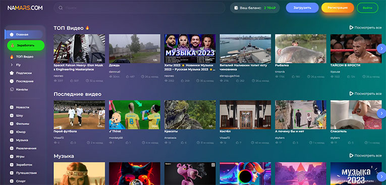The width and height of the screenshot is (386, 185).
Task: Advance ТОП Видео carousel with right arrow
Action: click(381, 49)
